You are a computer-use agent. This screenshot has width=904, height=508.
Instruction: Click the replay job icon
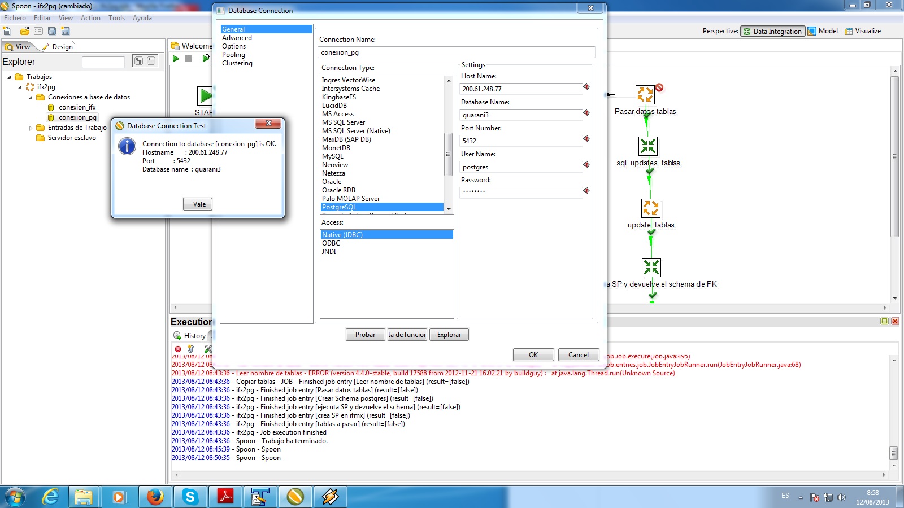tap(206, 58)
